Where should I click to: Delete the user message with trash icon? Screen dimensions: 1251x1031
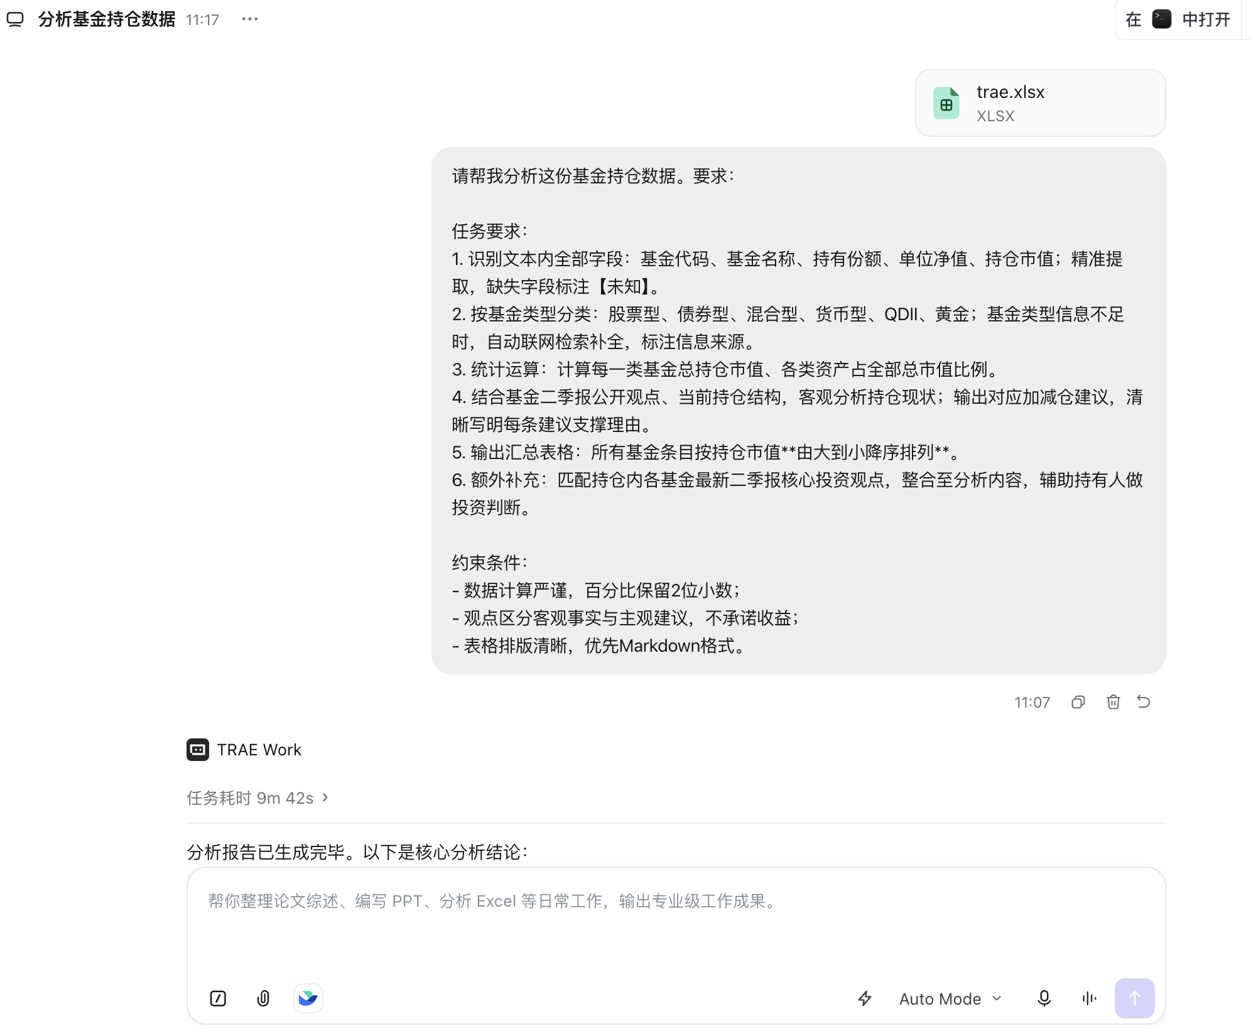click(1113, 702)
